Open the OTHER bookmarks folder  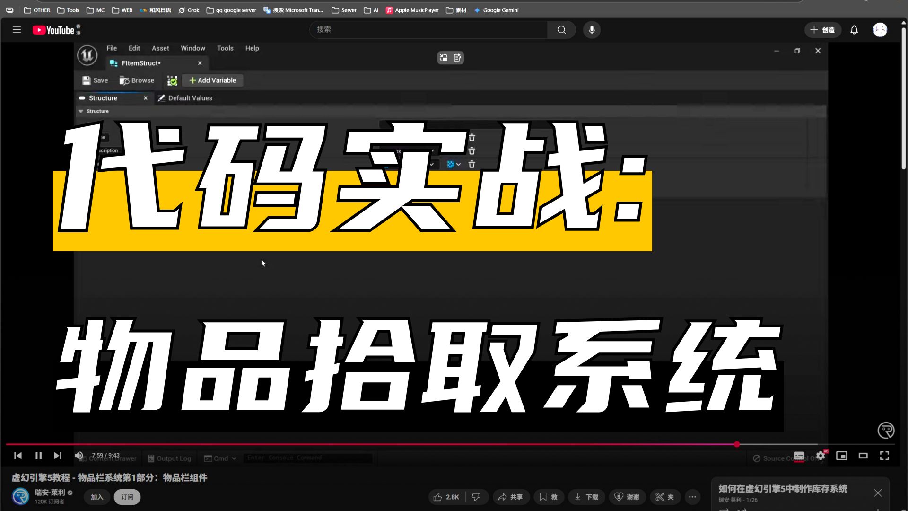pos(37,10)
